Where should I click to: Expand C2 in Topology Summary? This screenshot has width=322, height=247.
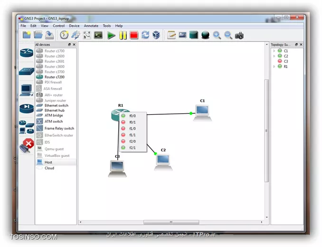(274, 56)
